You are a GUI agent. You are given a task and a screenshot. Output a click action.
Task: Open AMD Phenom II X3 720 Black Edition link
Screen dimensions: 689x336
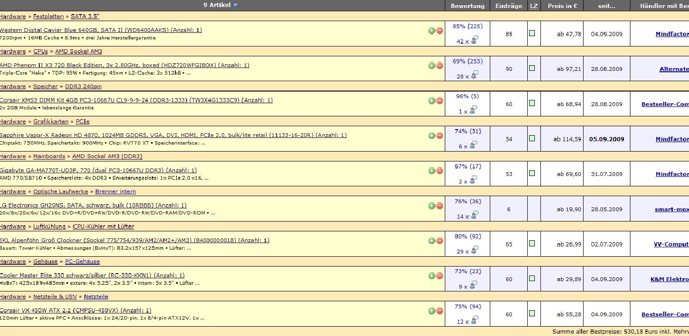125,65
